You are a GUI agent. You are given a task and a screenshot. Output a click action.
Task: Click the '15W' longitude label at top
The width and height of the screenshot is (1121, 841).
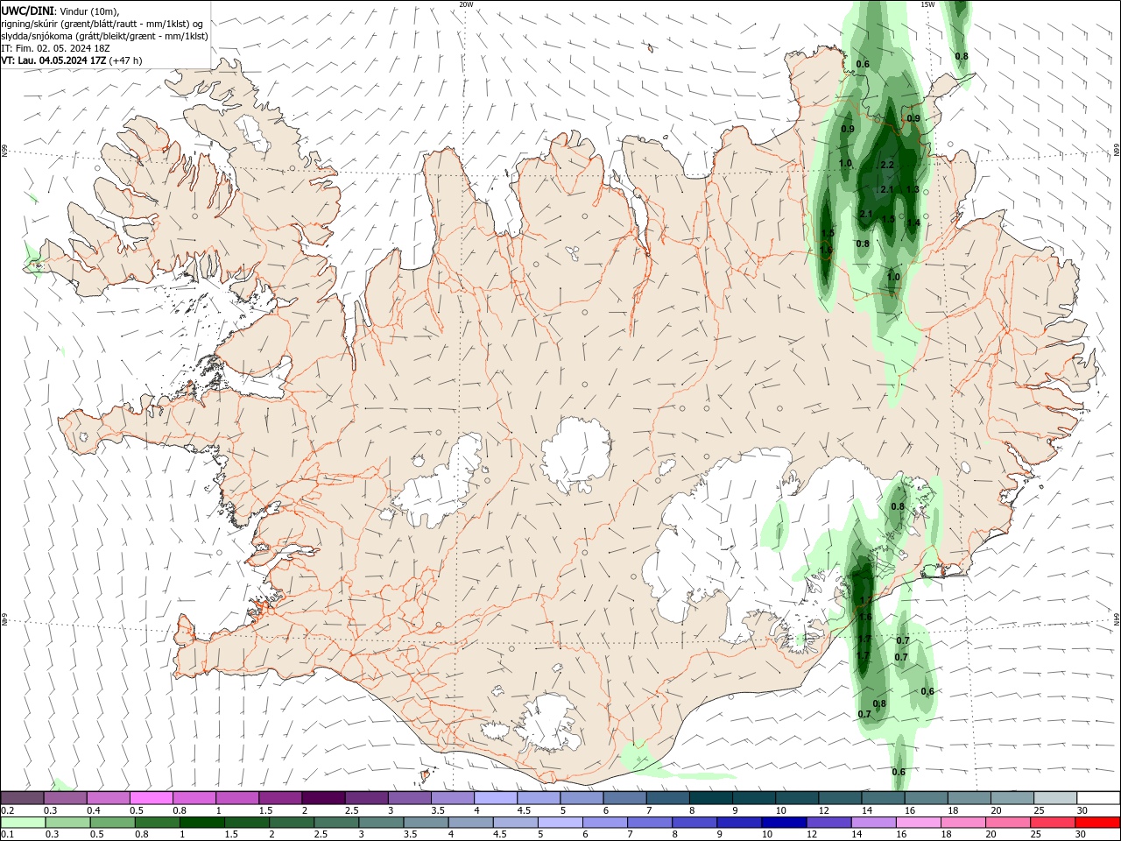pyautogui.click(x=927, y=4)
